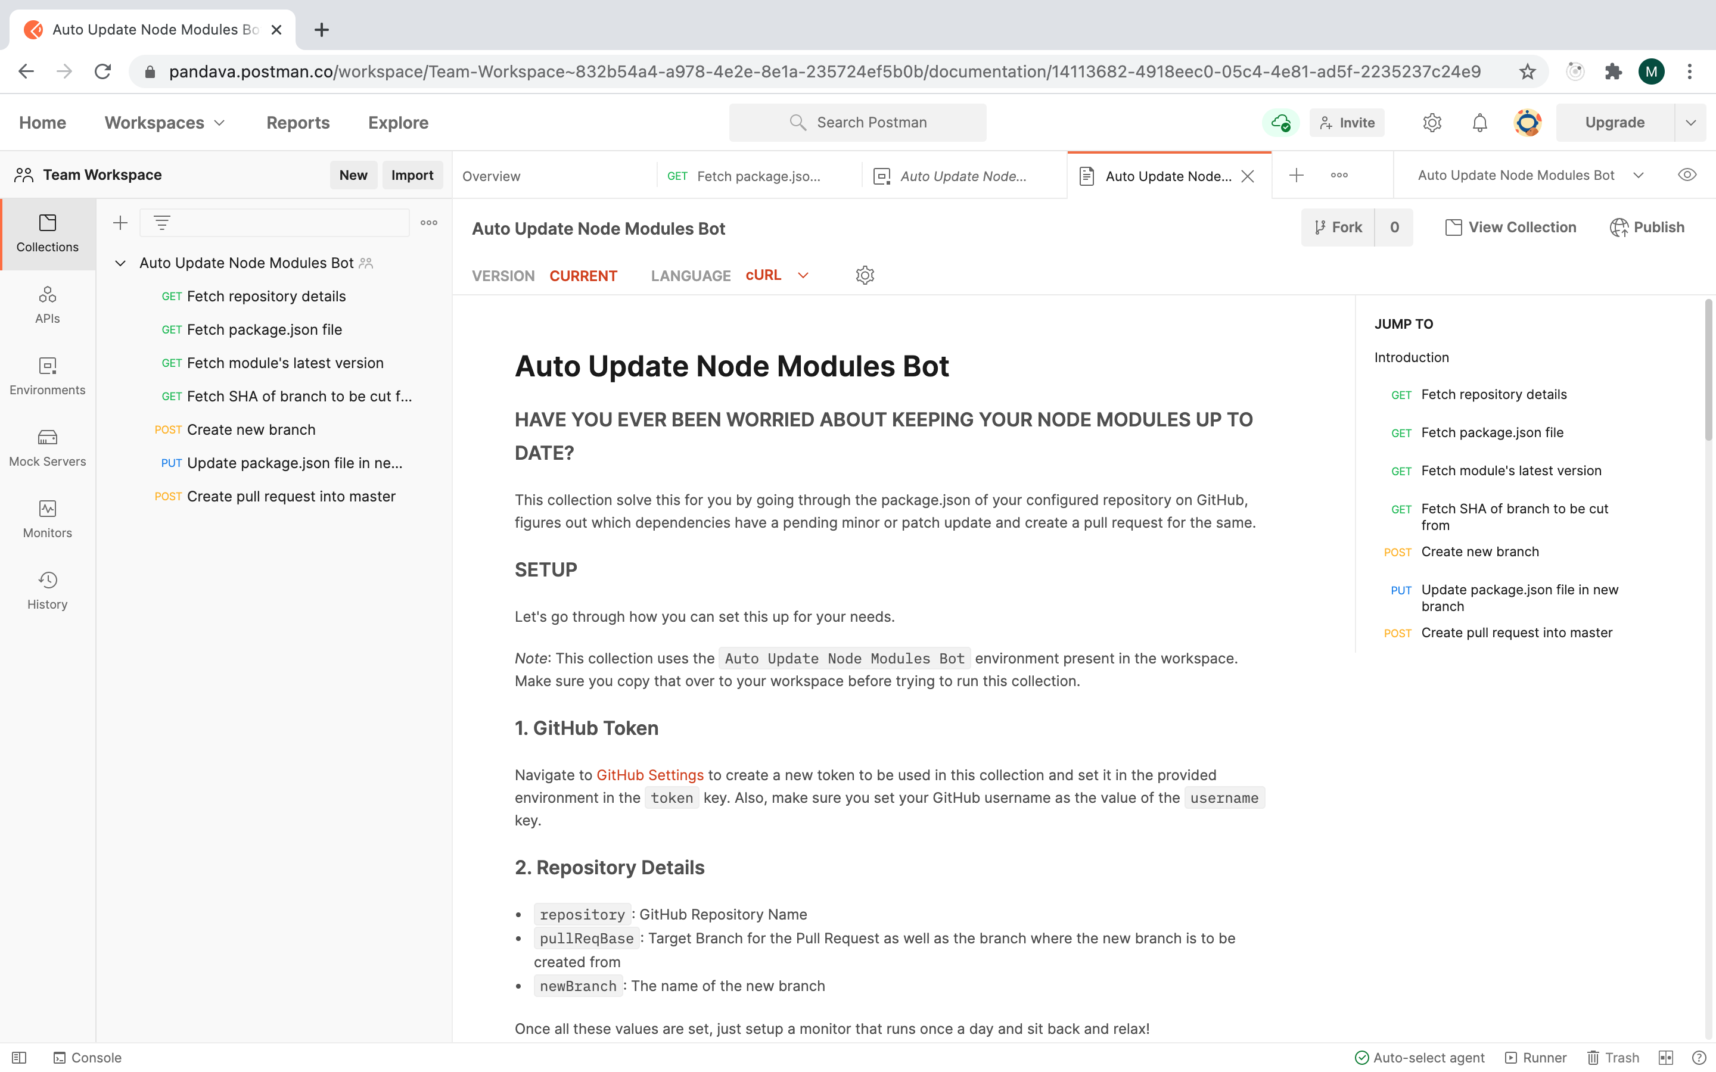Click the GitHub Settings link

click(x=649, y=775)
